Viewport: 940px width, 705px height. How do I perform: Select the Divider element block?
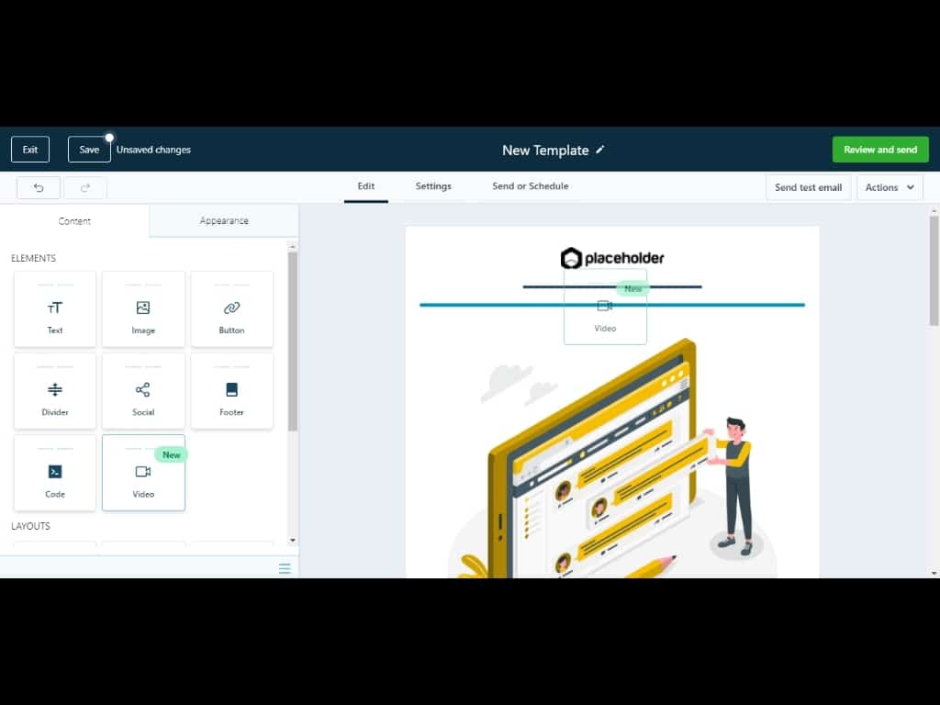point(55,391)
